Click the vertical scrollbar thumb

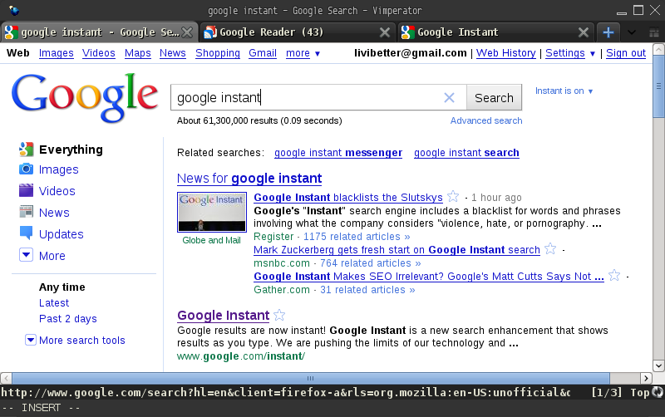pyautogui.click(x=658, y=86)
